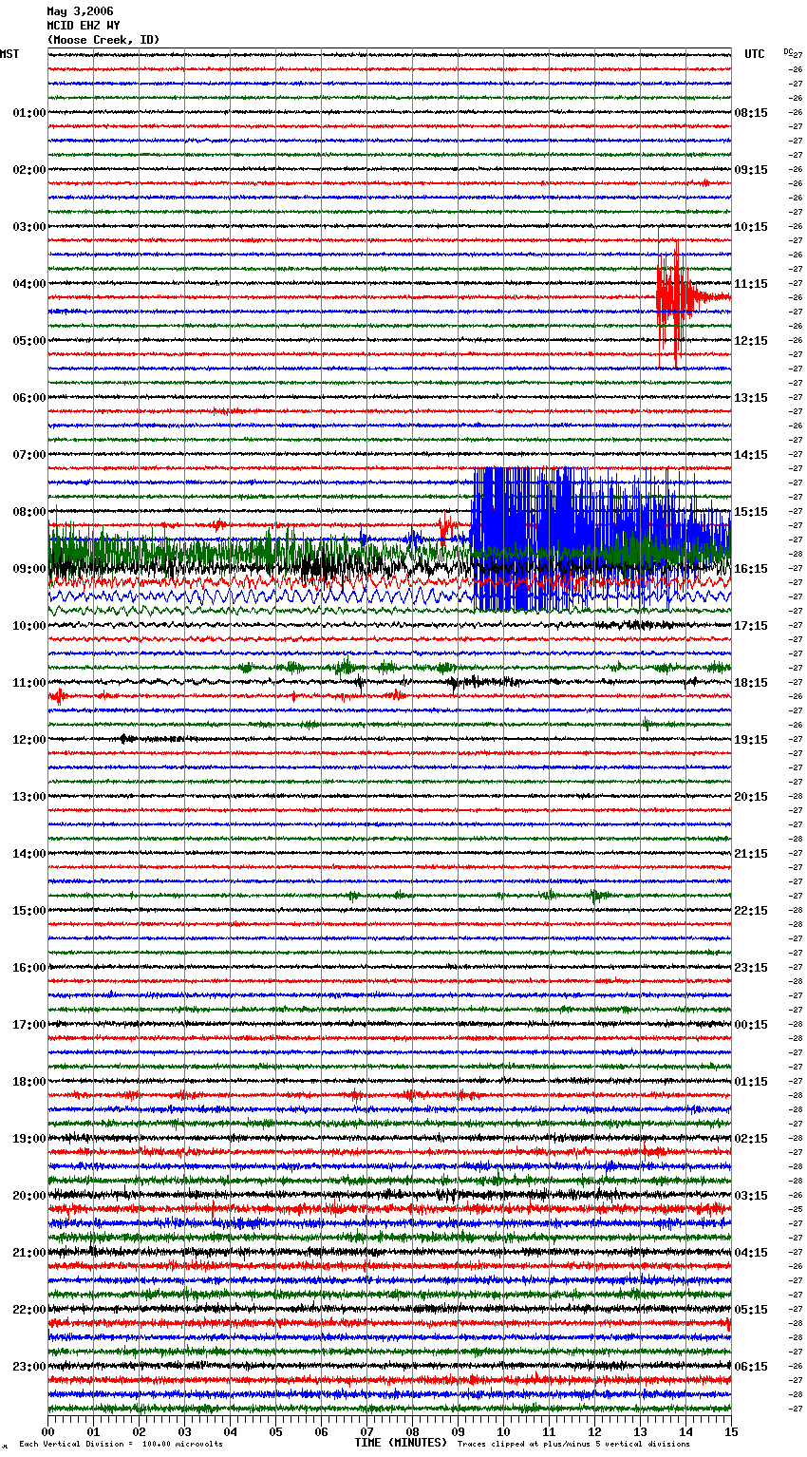The image size is (807, 1457).
Task: Click the '22:00' MST time label
Action: 29,1310
